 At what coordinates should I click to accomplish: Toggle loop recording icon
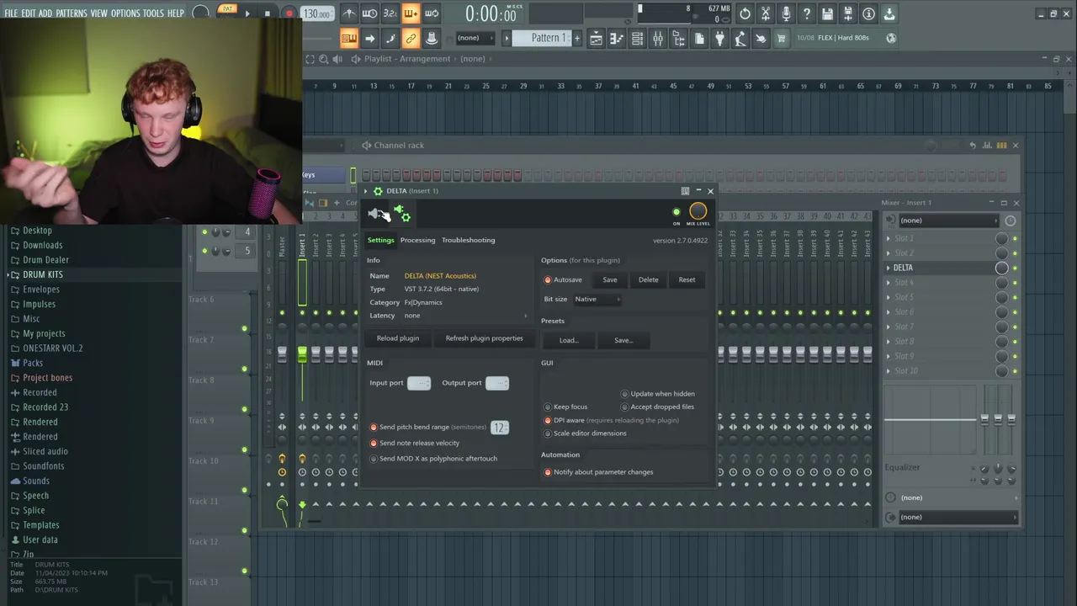(432, 13)
